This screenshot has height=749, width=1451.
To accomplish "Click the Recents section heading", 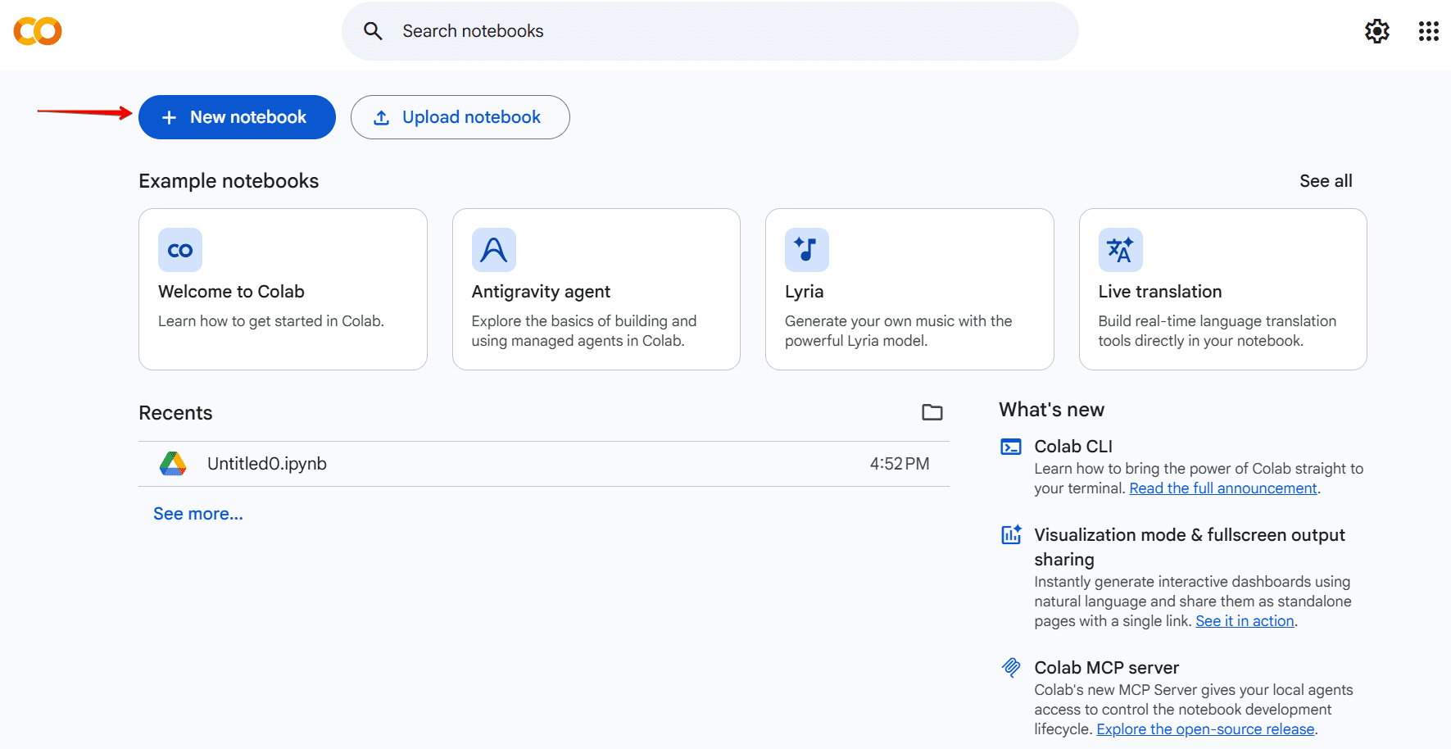I will (175, 413).
